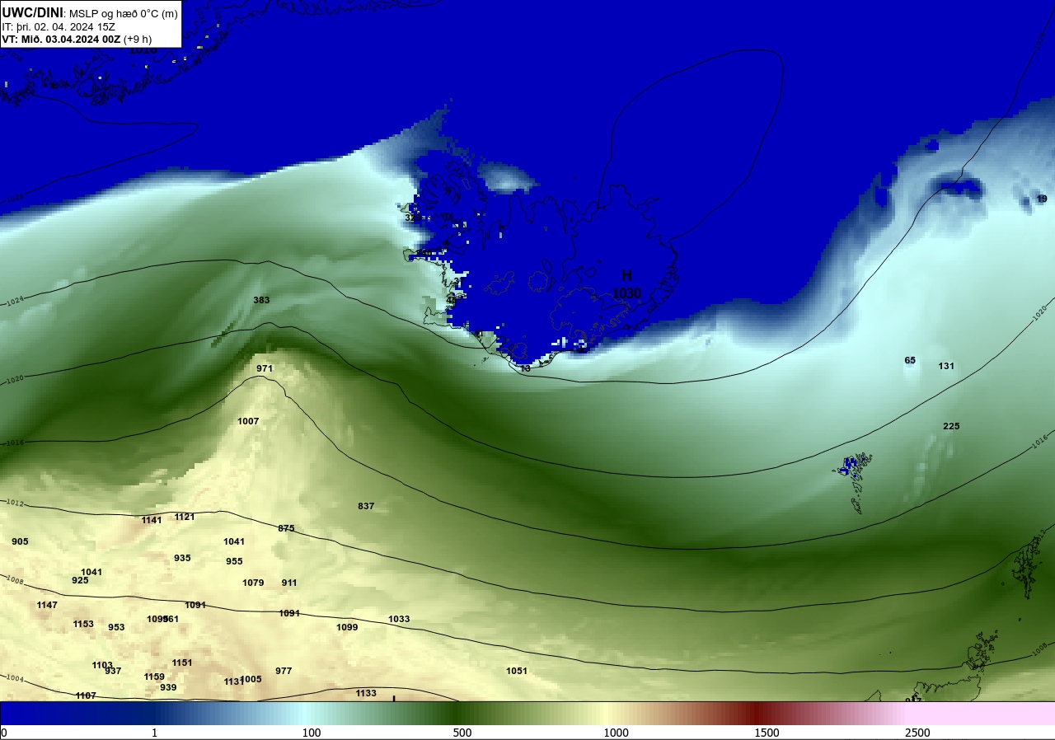Click the height value "905"
The image size is (1055, 740).
20,541
